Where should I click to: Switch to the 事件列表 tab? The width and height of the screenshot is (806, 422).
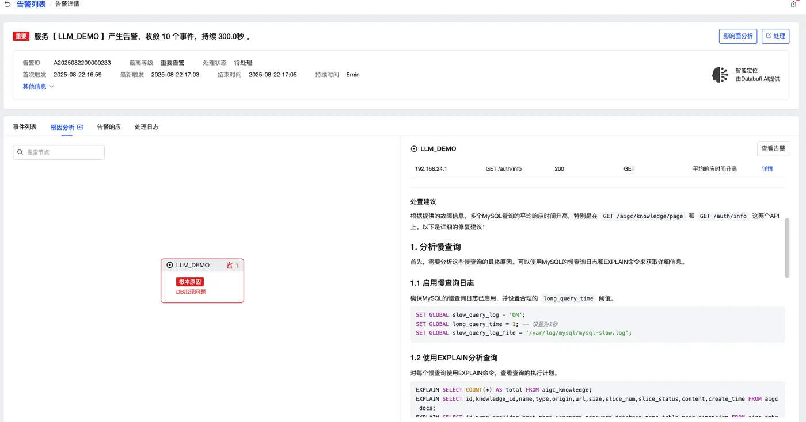(25, 127)
